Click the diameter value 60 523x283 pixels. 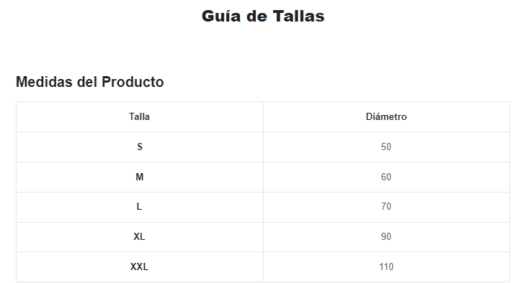pos(386,177)
